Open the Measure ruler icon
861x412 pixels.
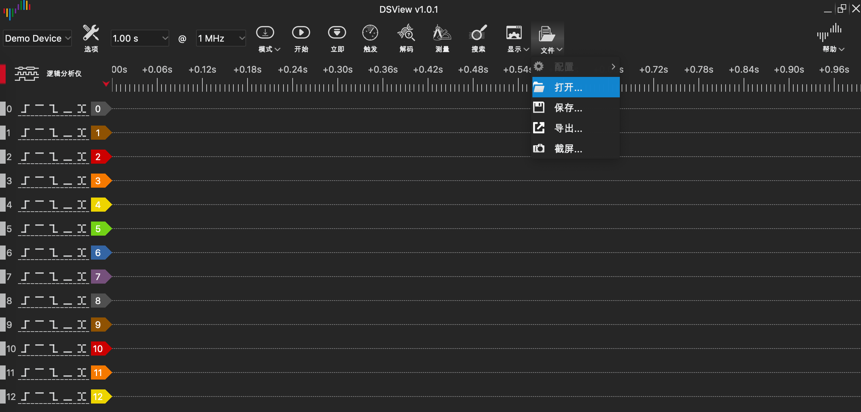click(x=442, y=33)
